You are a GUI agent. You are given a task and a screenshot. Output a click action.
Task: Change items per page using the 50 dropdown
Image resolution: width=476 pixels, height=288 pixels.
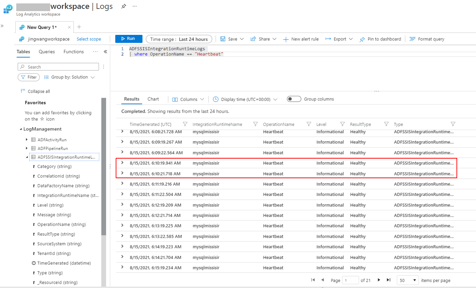pyautogui.click(x=408, y=280)
